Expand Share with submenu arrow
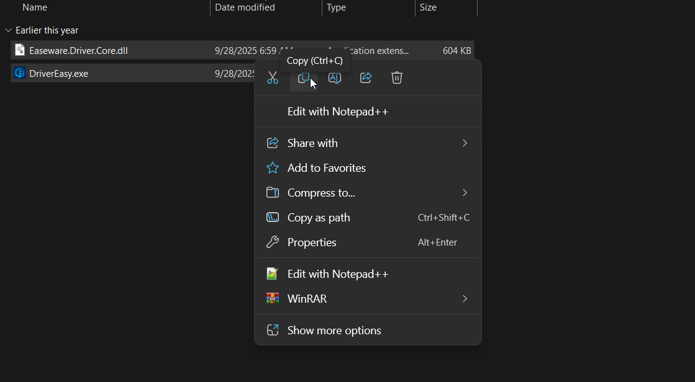This screenshot has height=382, width=695. coord(465,143)
